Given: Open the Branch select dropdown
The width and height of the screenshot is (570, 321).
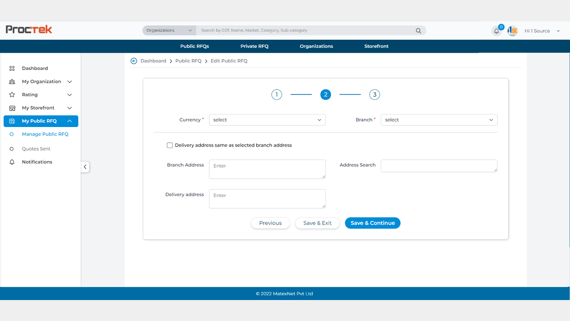Looking at the screenshot, I should point(439,120).
